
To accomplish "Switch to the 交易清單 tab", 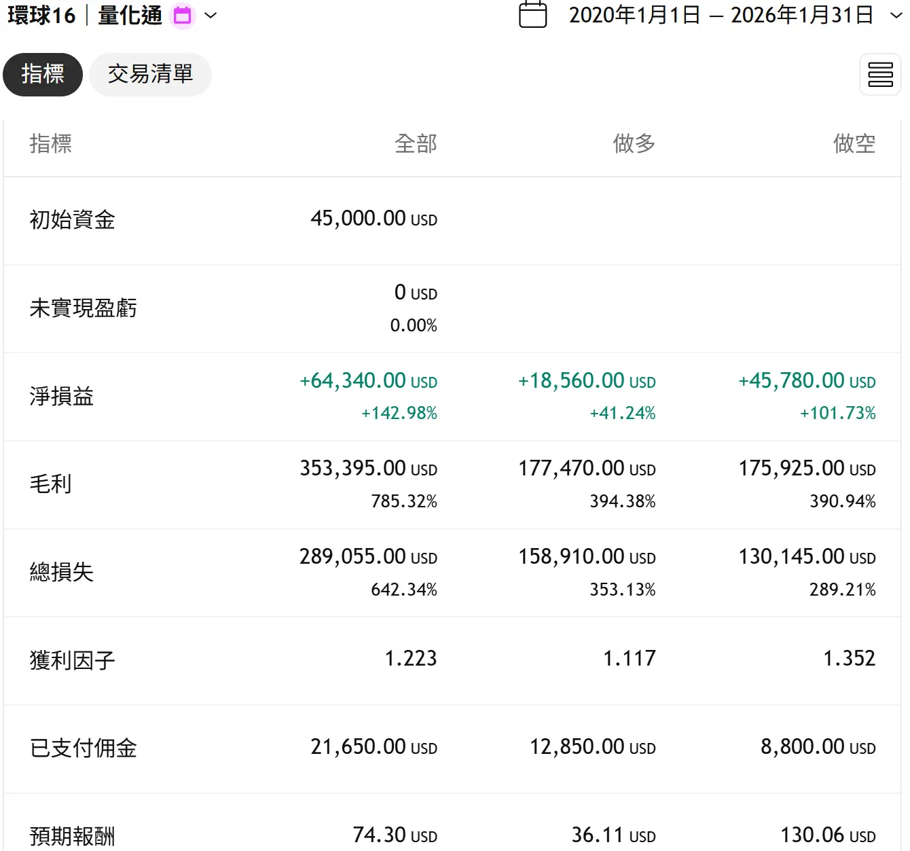I will click(150, 74).
